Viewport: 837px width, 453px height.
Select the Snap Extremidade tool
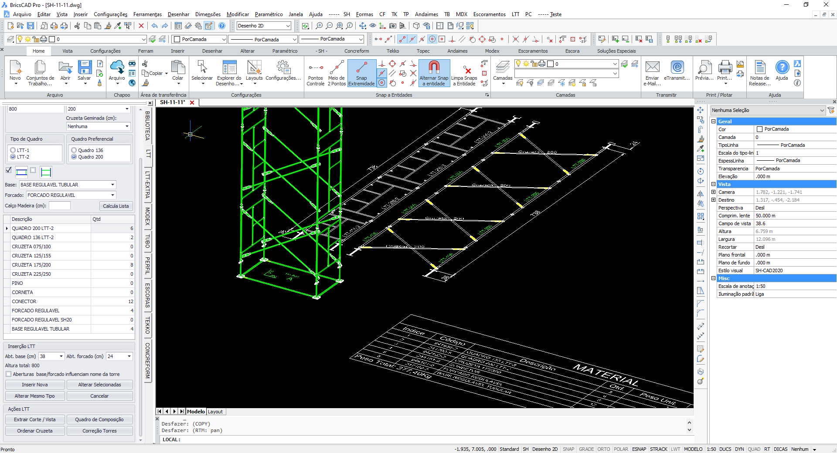coord(361,73)
